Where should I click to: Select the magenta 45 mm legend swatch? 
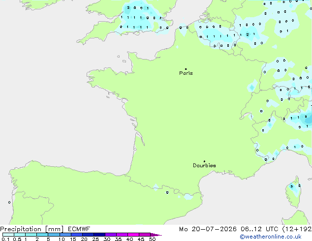[x=145, y=235]
